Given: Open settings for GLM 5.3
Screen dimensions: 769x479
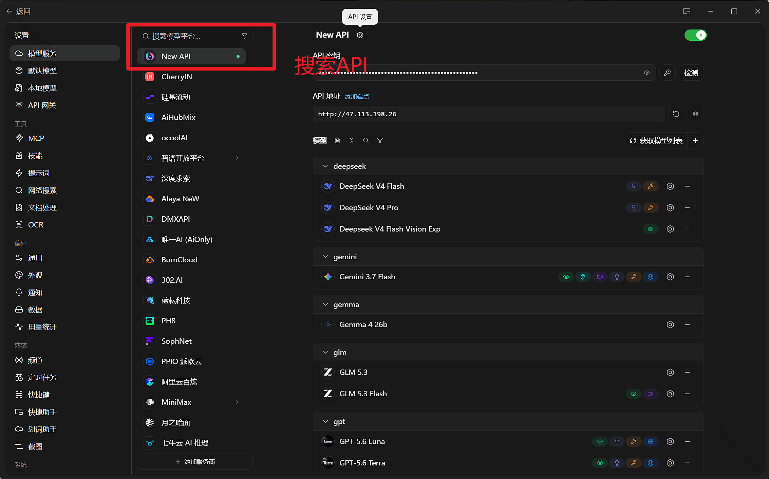Looking at the screenshot, I should (670, 372).
